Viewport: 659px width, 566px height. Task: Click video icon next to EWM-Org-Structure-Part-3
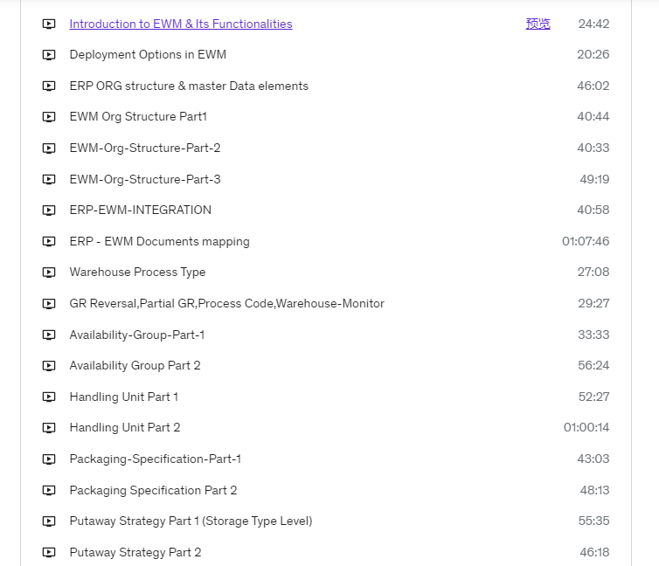point(49,180)
